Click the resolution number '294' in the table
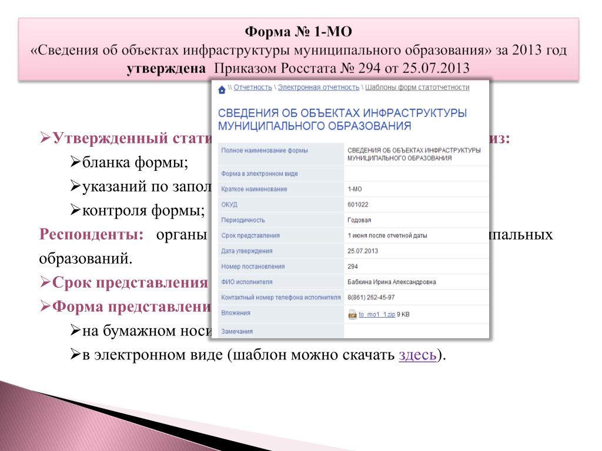 (x=353, y=266)
